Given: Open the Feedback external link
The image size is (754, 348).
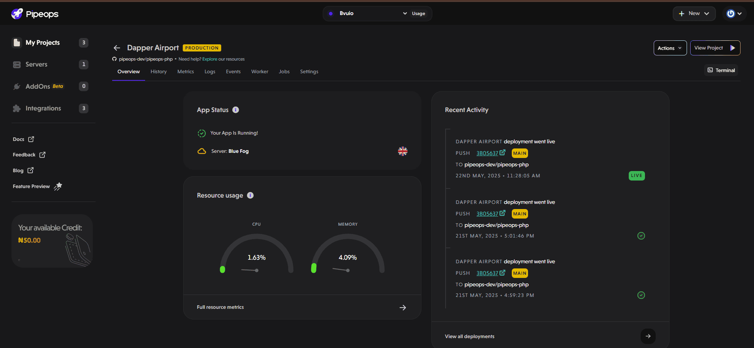Looking at the screenshot, I should tap(29, 155).
